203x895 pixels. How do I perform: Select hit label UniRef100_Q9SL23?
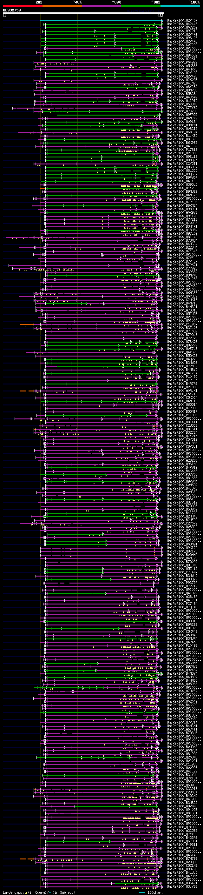point(182,38)
